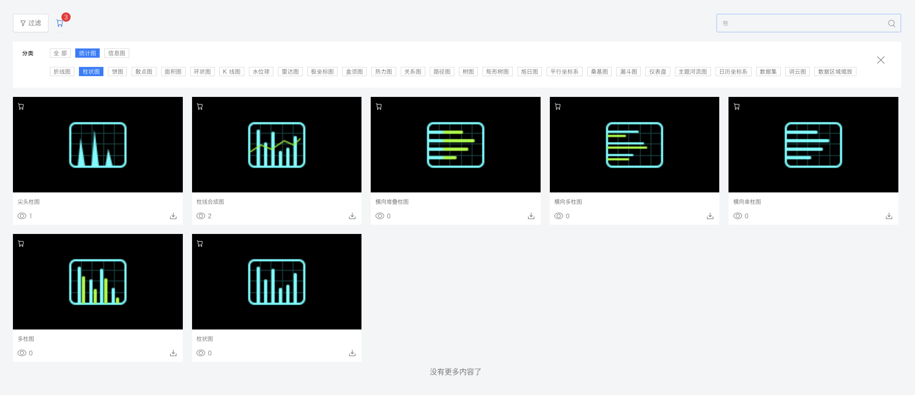Image resolution: width=915 pixels, height=395 pixels.
Task: Choose the 热力图 tag
Action: 383,72
